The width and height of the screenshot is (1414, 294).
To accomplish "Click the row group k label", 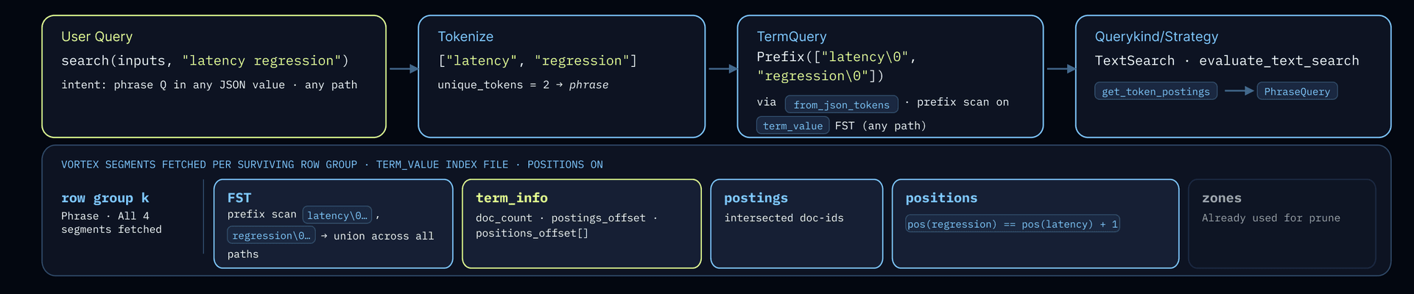I will [x=105, y=198].
